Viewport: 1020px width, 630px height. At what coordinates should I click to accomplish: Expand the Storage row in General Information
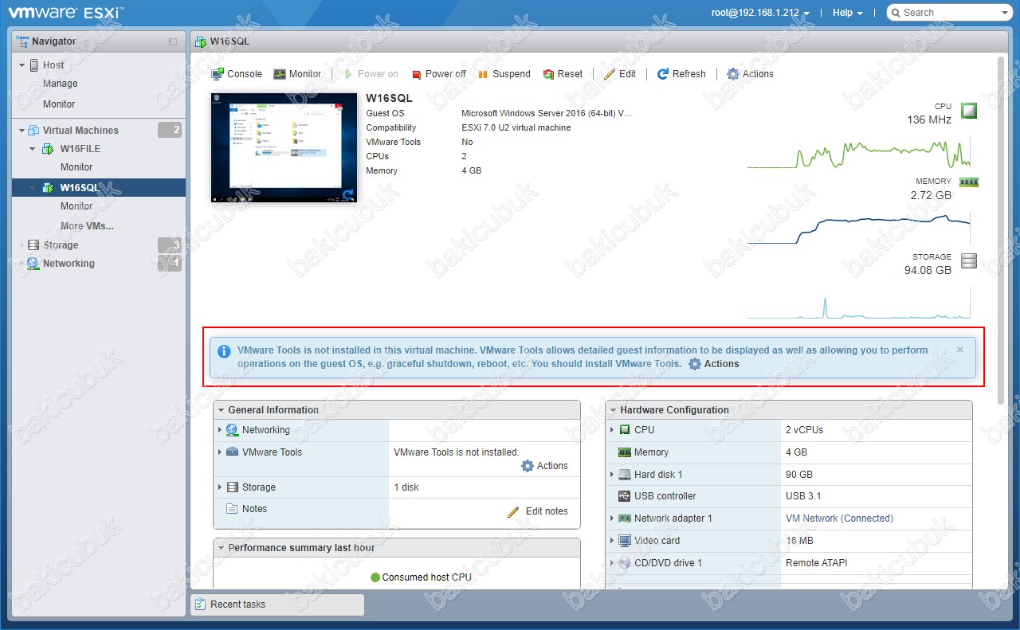(x=220, y=487)
